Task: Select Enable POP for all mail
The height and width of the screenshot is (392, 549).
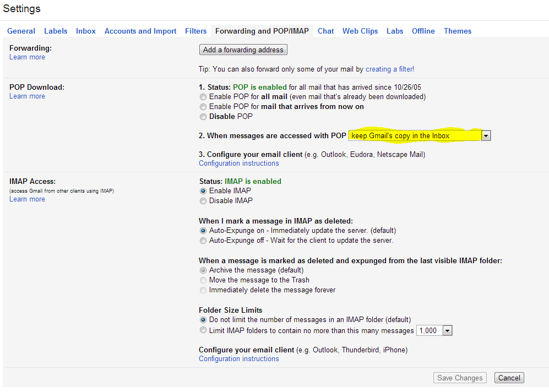Action: point(203,97)
